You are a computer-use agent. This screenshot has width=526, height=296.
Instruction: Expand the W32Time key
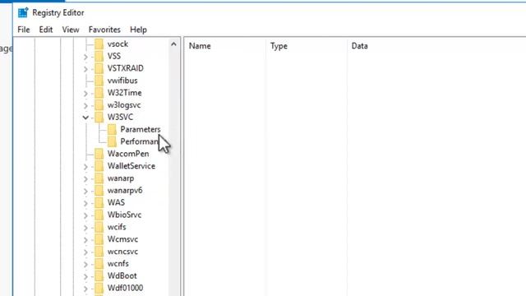pos(85,93)
